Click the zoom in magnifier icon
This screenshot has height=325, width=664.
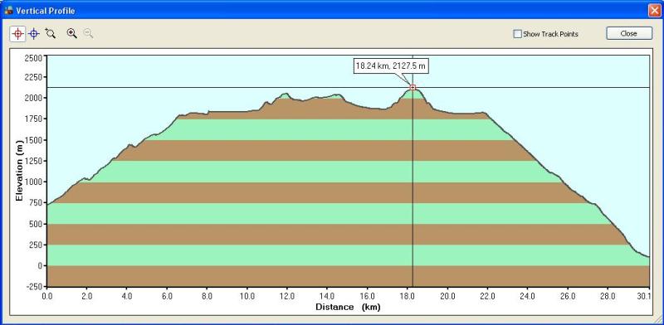71,34
